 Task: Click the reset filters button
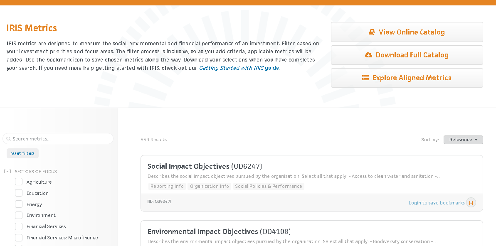(22, 153)
